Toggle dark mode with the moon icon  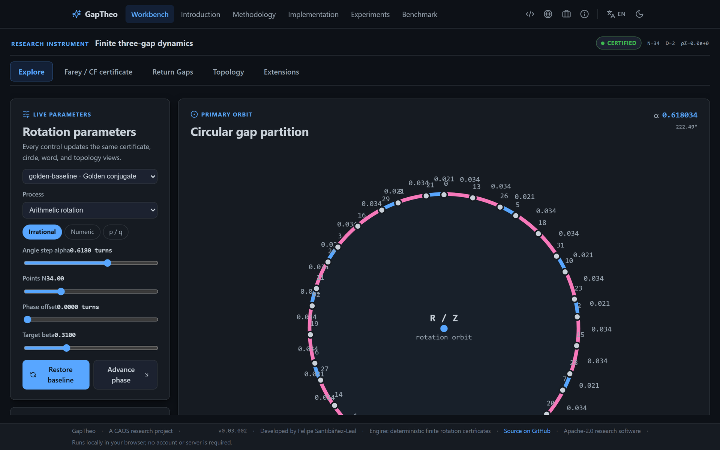(x=639, y=14)
